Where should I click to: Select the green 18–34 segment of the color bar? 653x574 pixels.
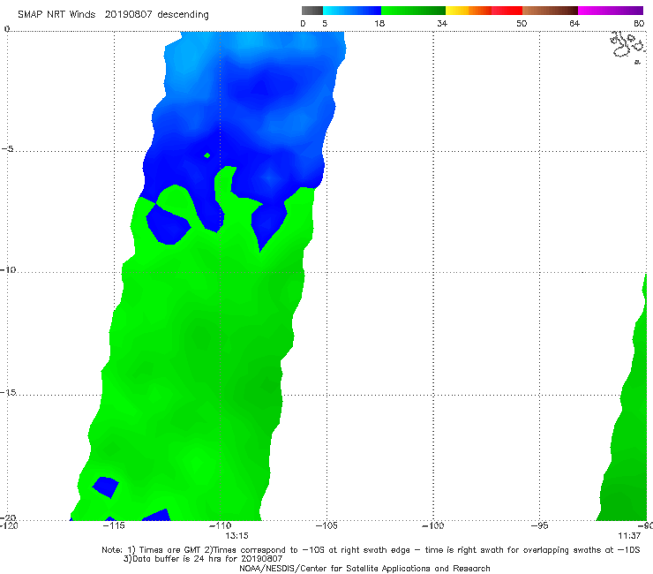[414, 11]
